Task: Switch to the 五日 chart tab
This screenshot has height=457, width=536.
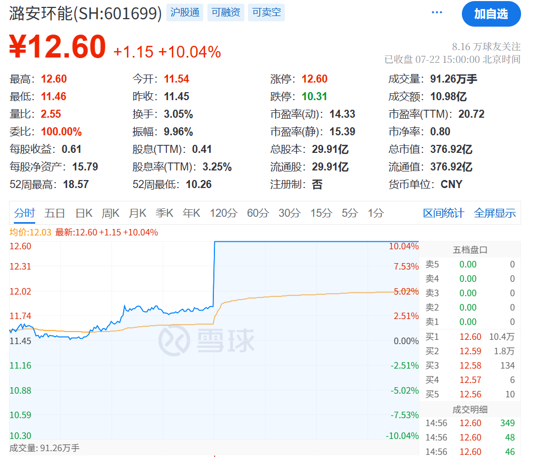Action: [x=55, y=213]
